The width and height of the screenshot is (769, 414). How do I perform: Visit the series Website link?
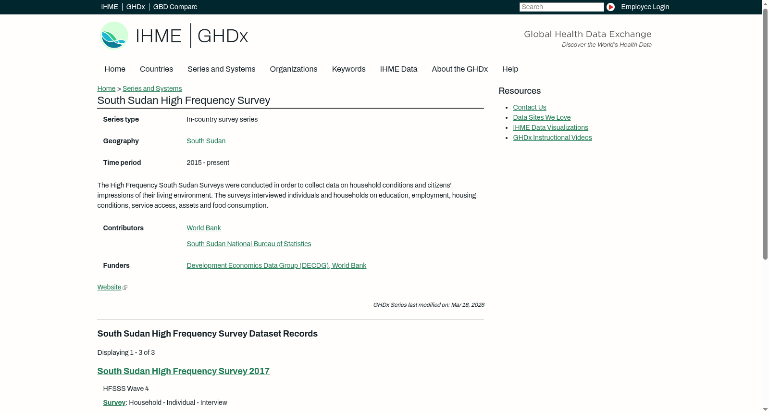tap(109, 287)
